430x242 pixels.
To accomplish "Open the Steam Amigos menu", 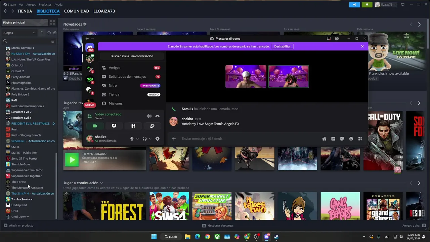I will click(31, 5).
